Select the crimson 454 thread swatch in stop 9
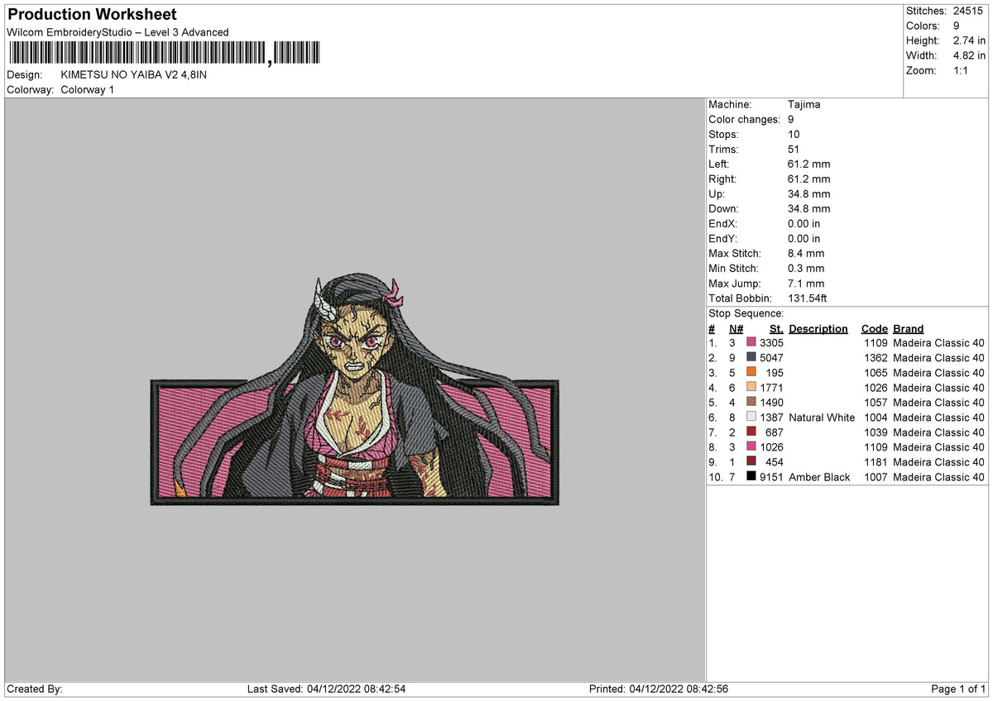The image size is (993, 701). pyautogui.click(x=751, y=462)
